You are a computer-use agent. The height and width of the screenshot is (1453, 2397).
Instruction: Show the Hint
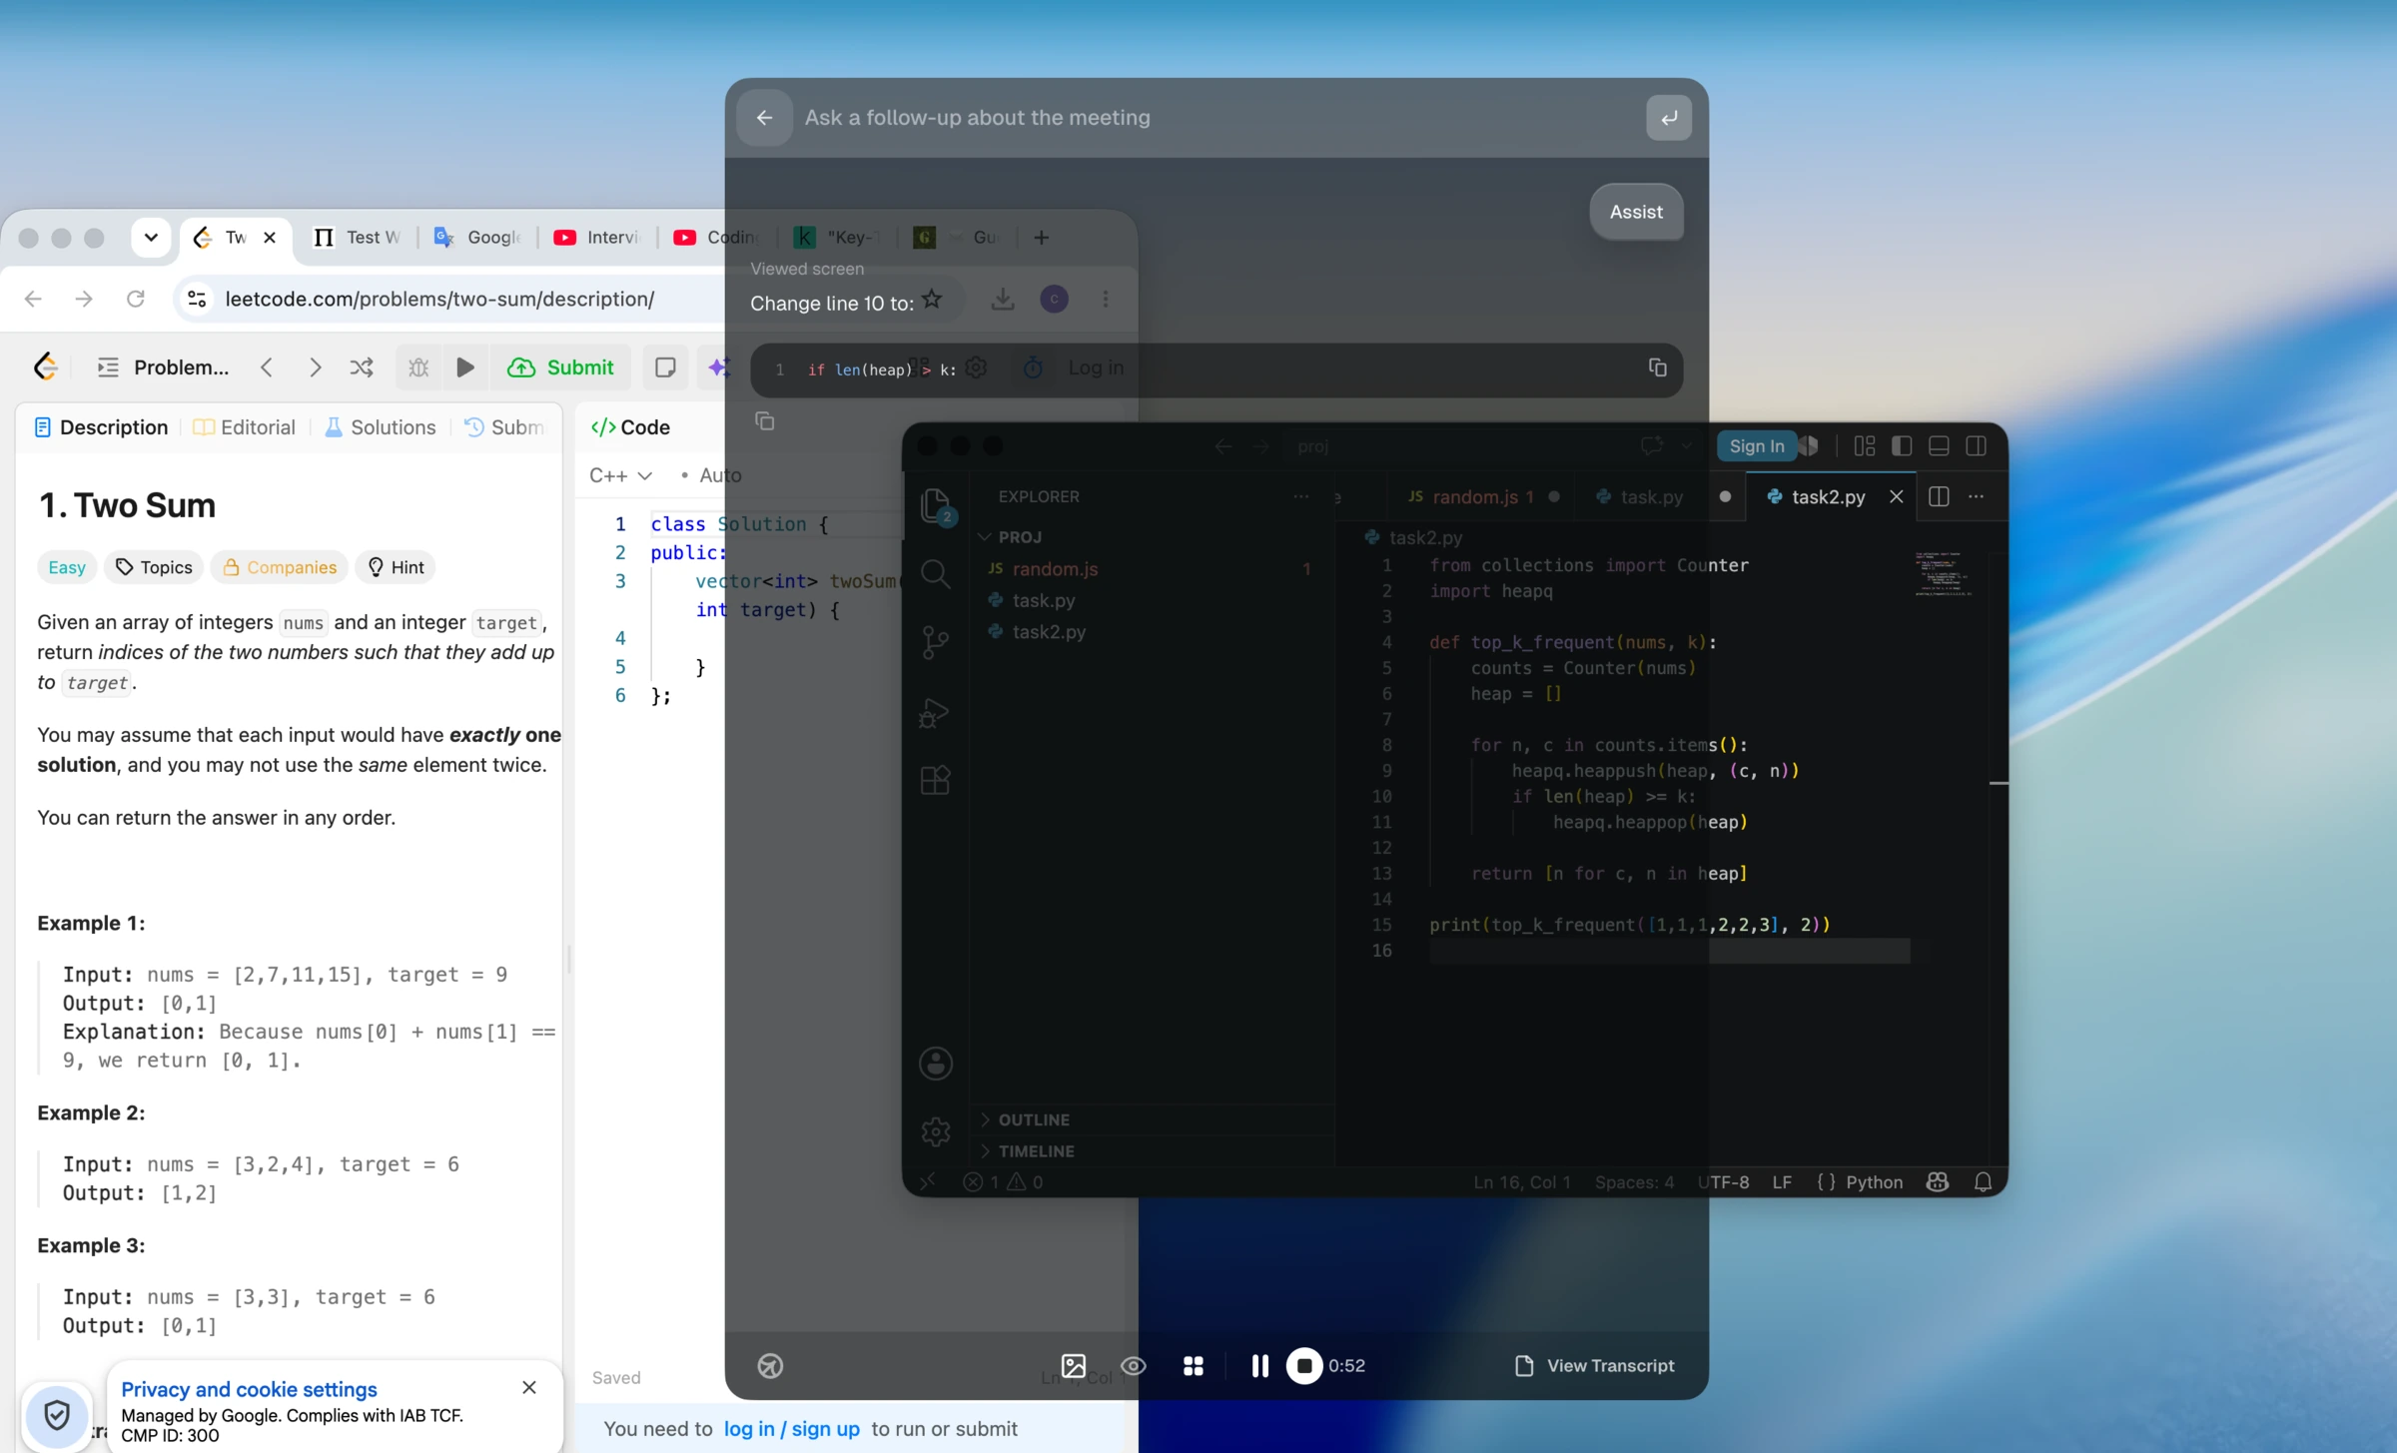(x=397, y=567)
